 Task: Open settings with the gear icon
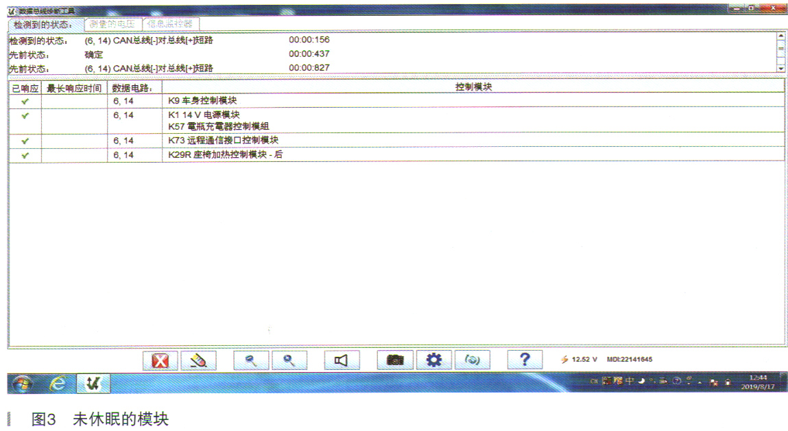(433, 360)
